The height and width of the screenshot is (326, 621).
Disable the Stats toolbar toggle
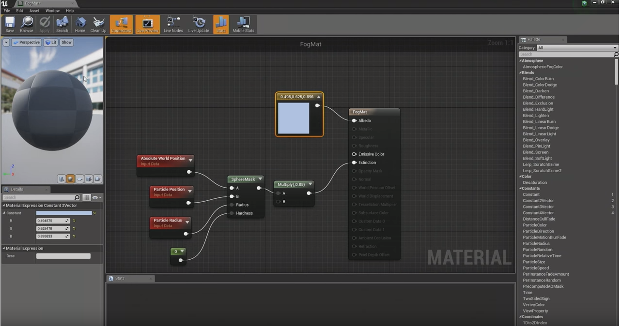[x=221, y=23]
